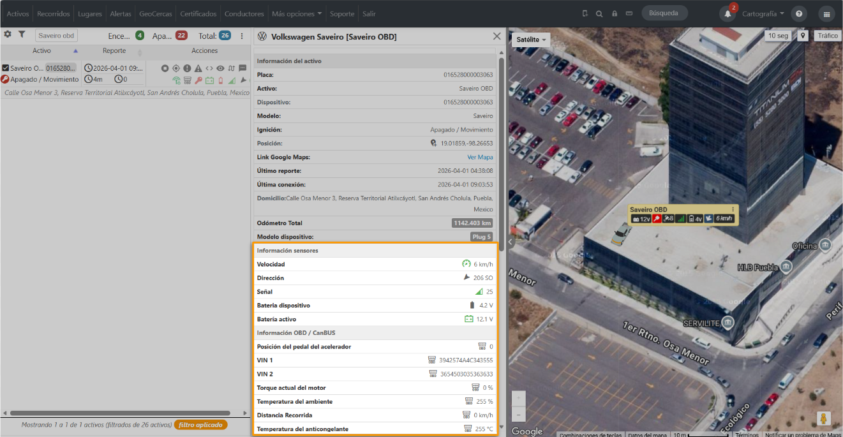Click the Saveiro obd filter field
Screen dimensions: 843x437
point(56,36)
